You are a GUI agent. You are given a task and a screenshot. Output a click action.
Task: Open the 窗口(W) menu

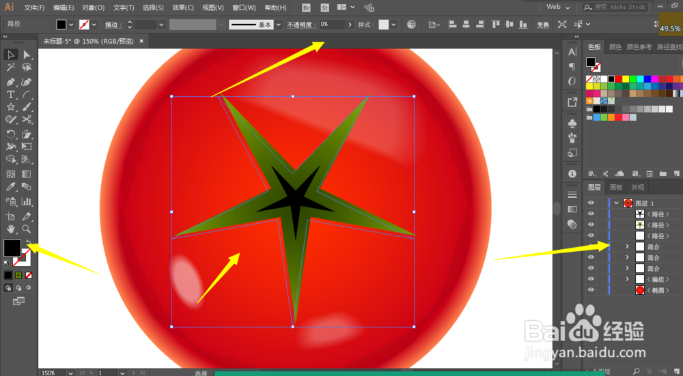point(244,8)
